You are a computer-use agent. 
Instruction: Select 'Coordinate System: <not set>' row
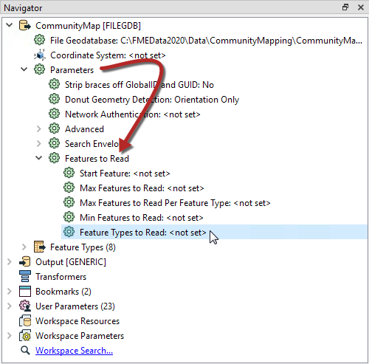(x=108, y=55)
